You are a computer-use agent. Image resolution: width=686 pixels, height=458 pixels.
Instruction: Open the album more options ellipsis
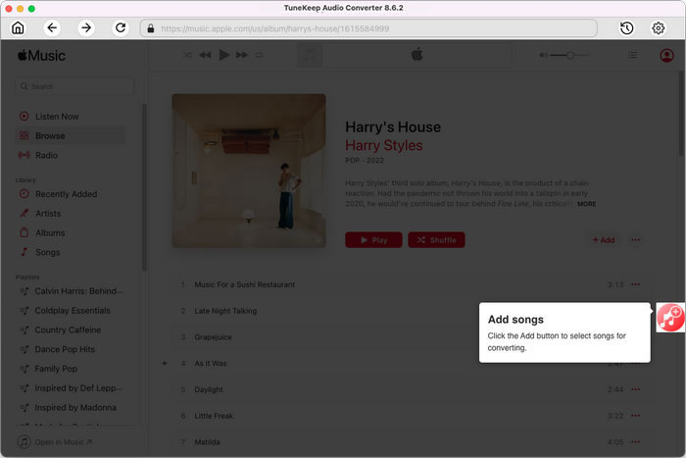(x=635, y=240)
